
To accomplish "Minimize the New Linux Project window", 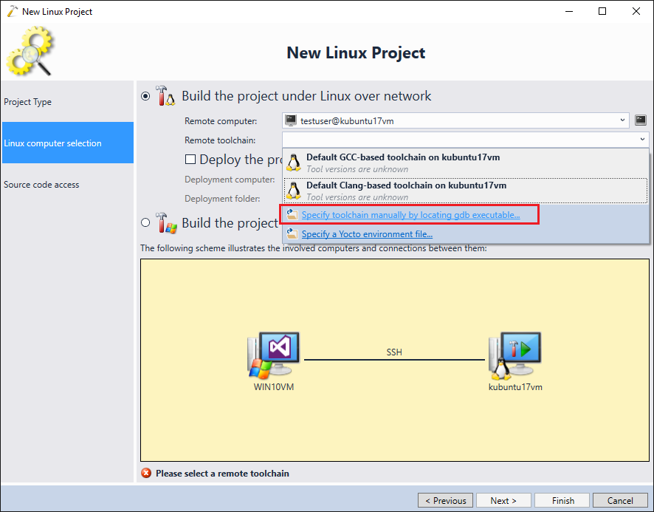I will pos(569,11).
